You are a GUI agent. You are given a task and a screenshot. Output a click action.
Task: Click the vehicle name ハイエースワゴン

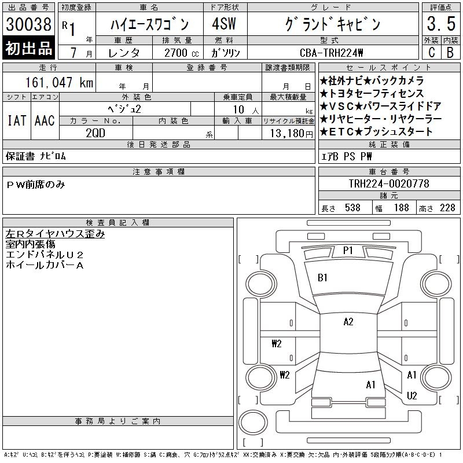149,24
